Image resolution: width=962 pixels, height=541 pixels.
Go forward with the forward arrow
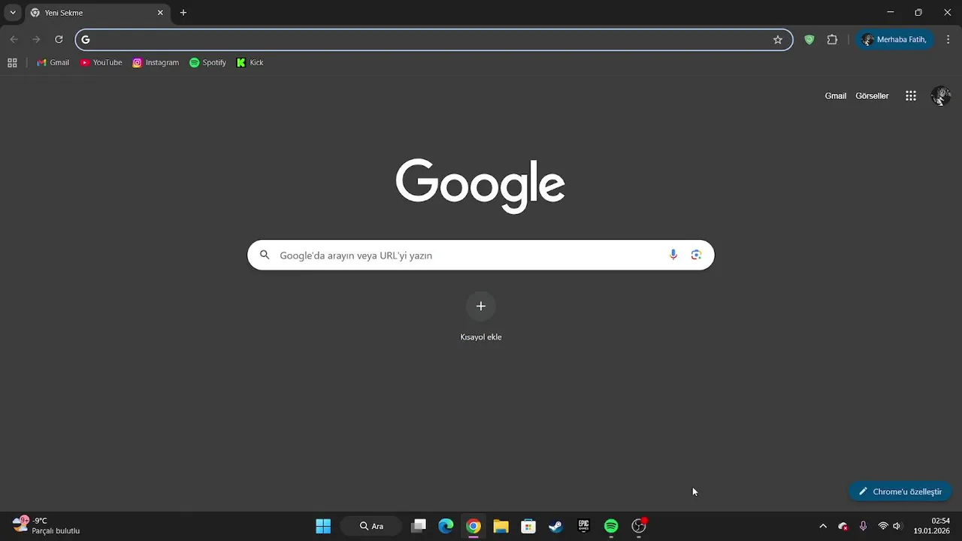tap(36, 40)
